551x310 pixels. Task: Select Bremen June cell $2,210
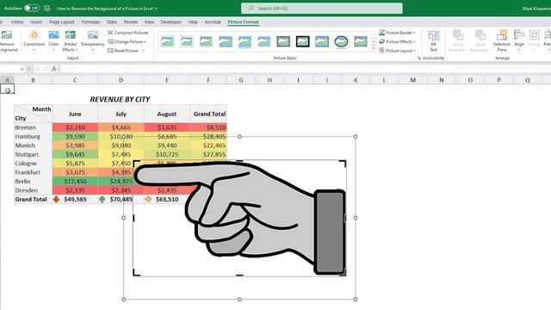pos(75,127)
